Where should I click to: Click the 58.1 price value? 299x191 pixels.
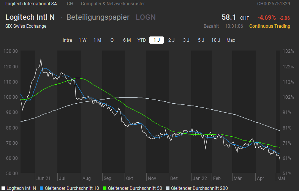[x=229, y=17]
